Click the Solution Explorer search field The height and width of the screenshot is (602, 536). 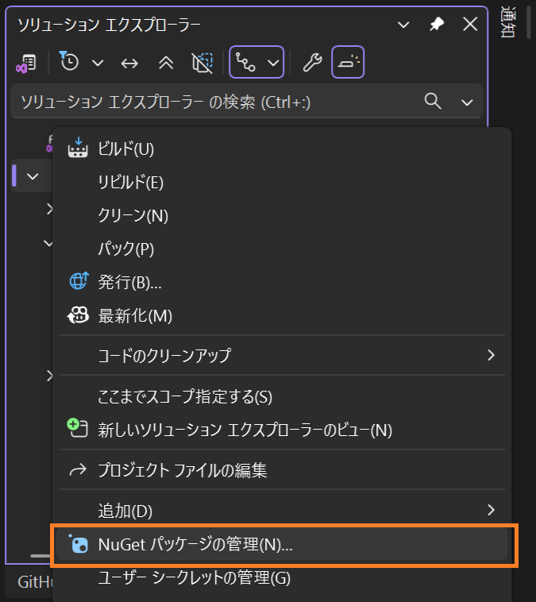click(x=246, y=102)
